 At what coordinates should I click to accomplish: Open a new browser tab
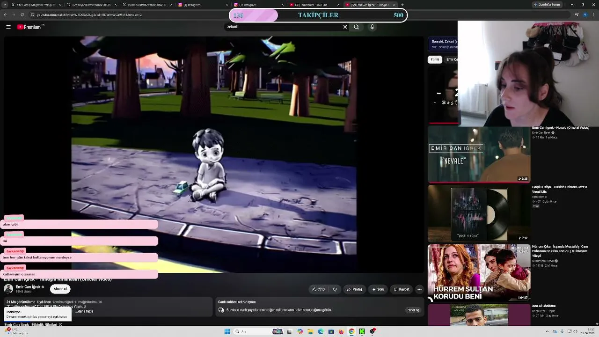(x=402, y=5)
